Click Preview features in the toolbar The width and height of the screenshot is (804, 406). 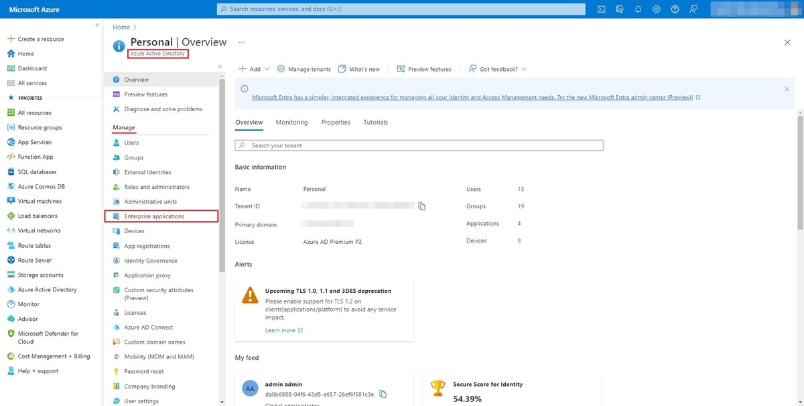point(424,69)
